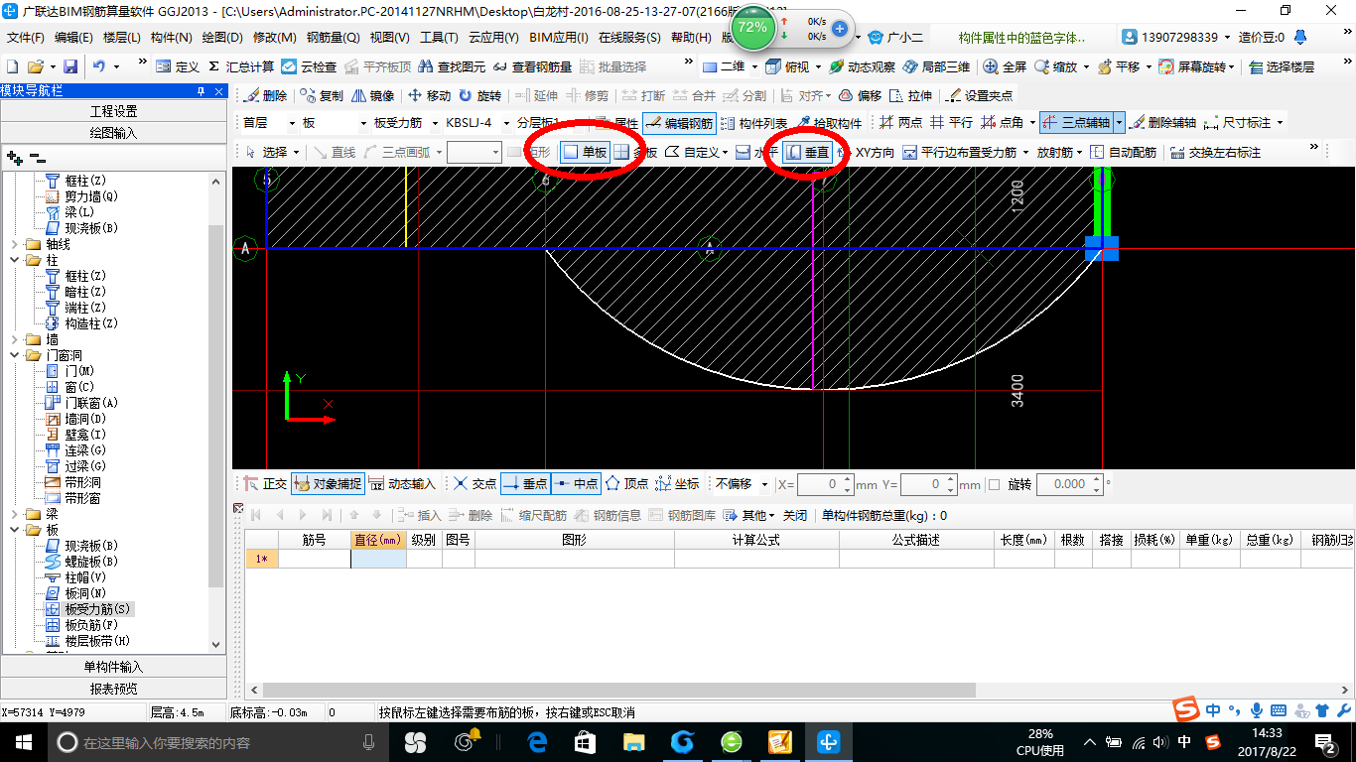
Task: Open the 楼层(L) menu
Action: [122, 38]
